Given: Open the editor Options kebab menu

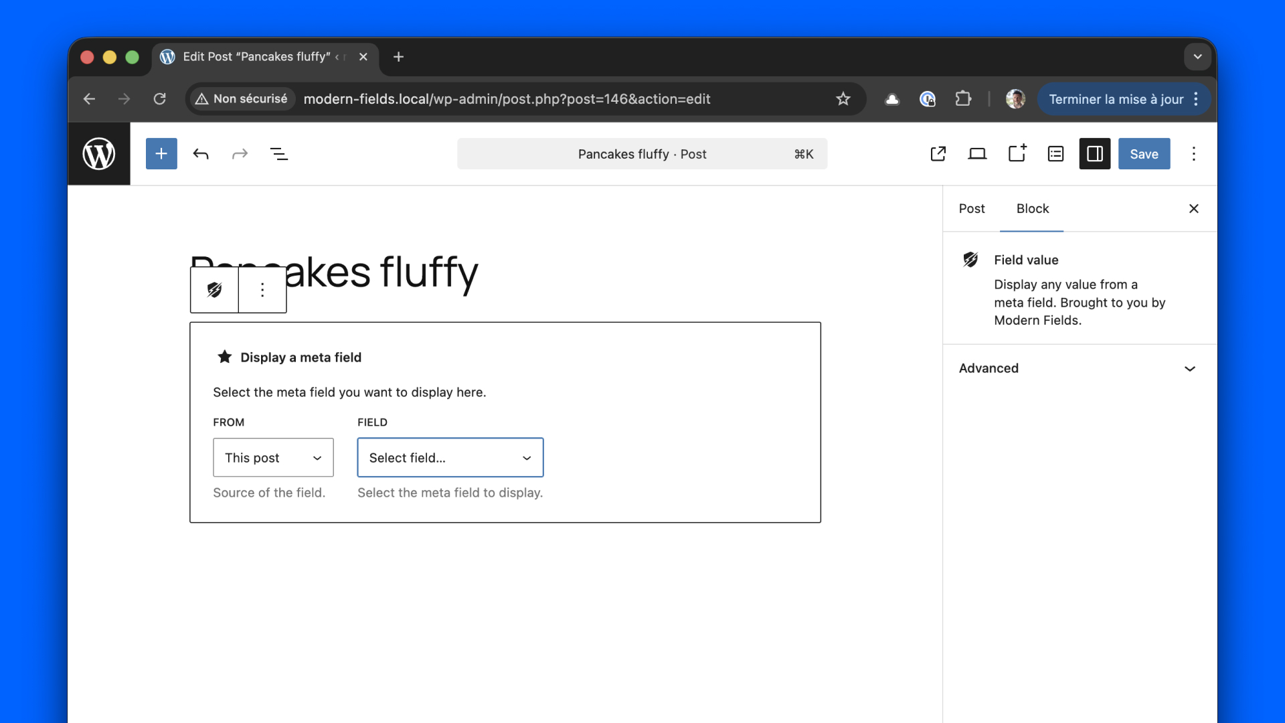Looking at the screenshot, I should point(1193,154).
